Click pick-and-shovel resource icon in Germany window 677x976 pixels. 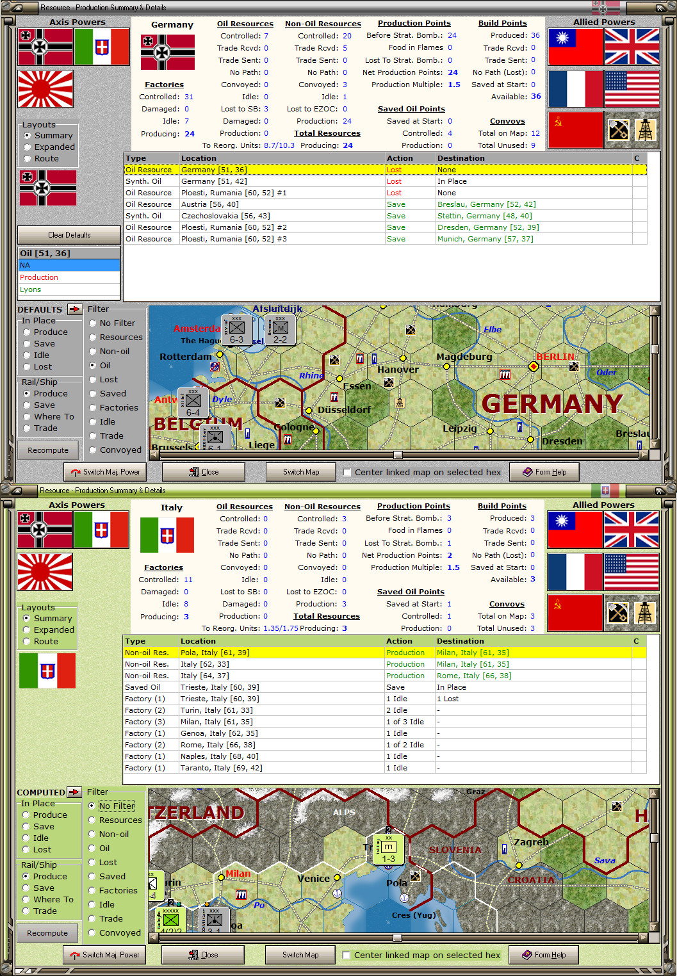[618, 130]
